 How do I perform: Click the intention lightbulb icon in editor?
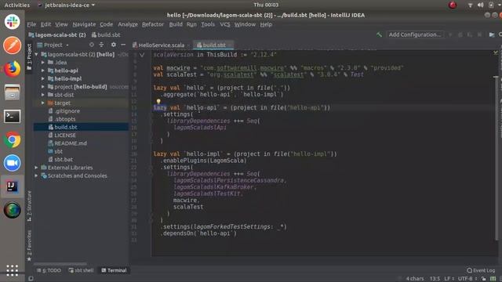click(158, 102)
